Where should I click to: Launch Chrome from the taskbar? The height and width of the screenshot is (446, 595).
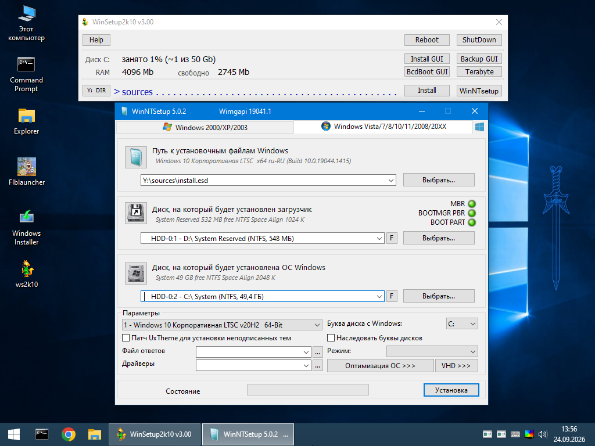click(x=69, y=434)
